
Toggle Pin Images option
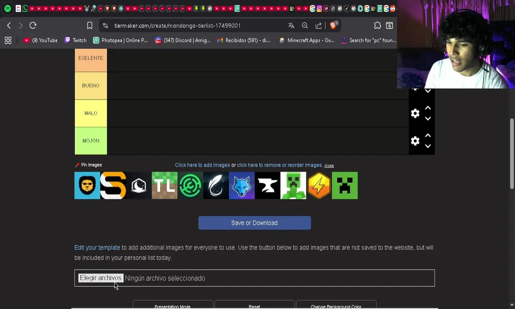88,165
